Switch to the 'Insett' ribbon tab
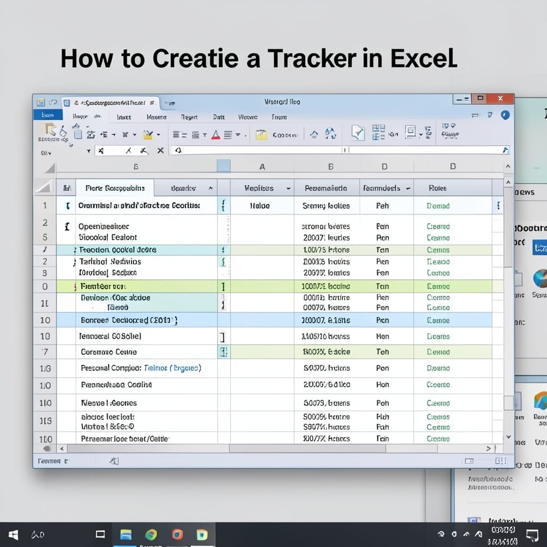This screenshot has width=547, height=547. 124,117
